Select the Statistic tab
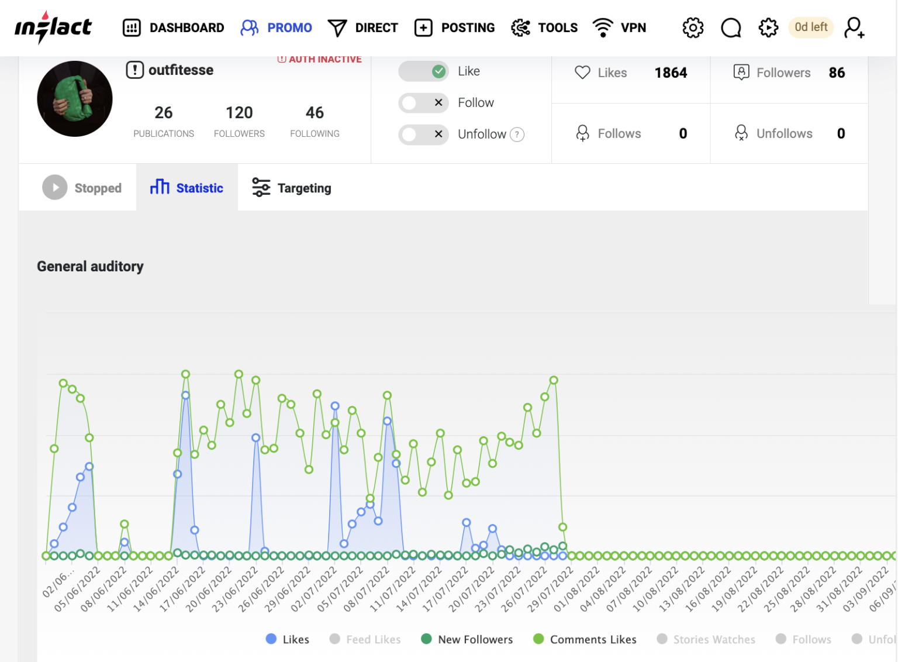The width and height of the screenshot is (898, 662). click(x=187, y=188)
